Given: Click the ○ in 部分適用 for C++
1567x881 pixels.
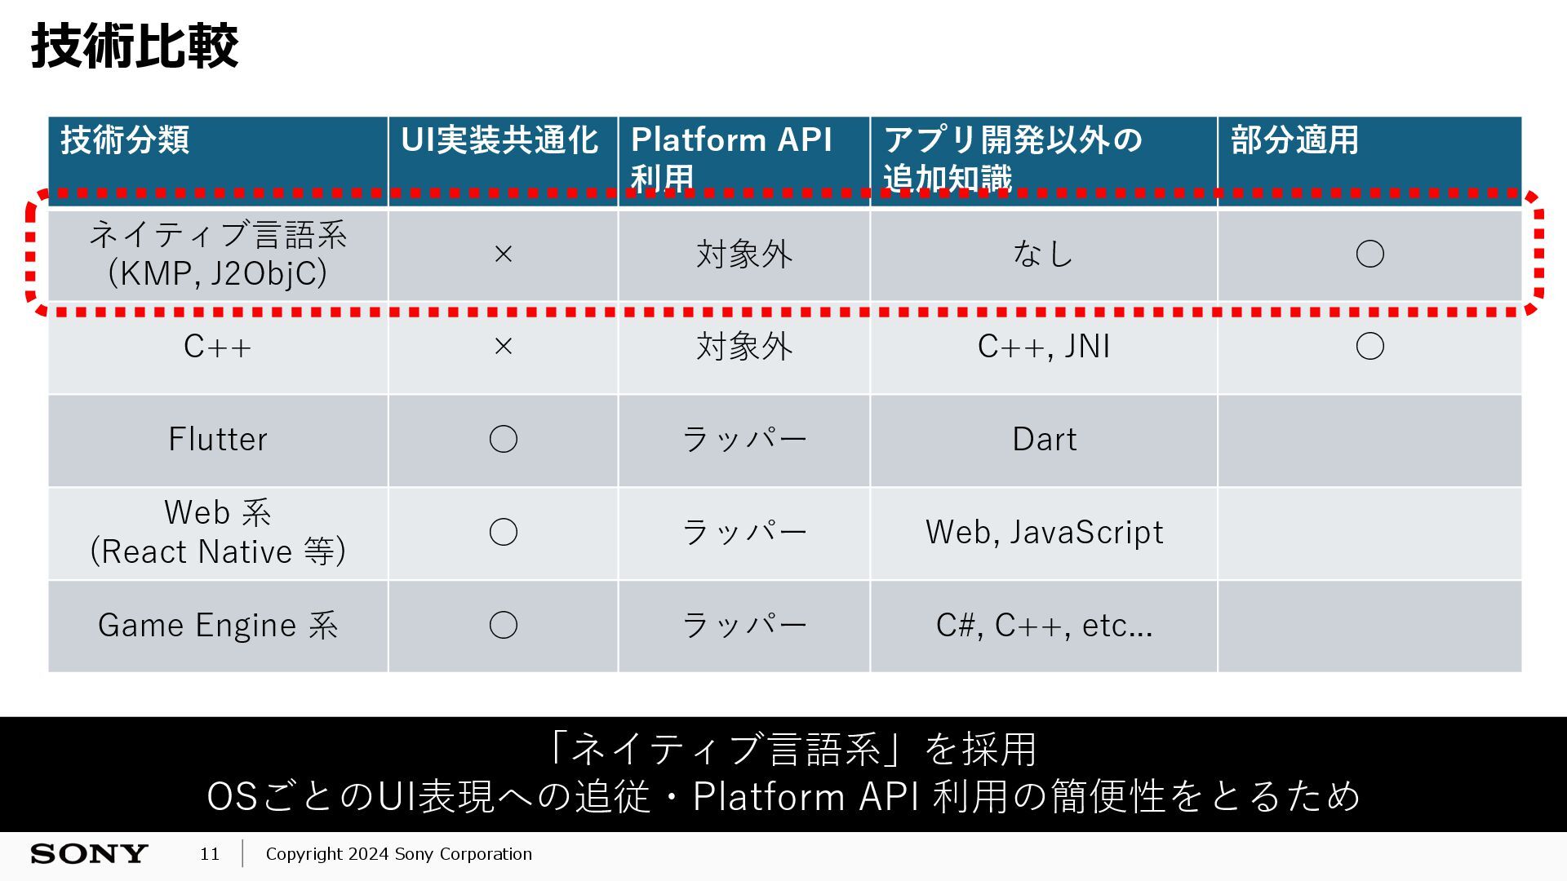Looking at the screenshot, I should 1370,347.
